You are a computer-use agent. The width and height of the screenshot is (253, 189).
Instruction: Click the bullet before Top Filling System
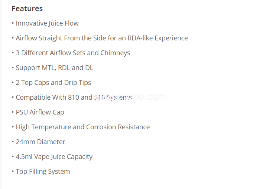coord(13,172)
